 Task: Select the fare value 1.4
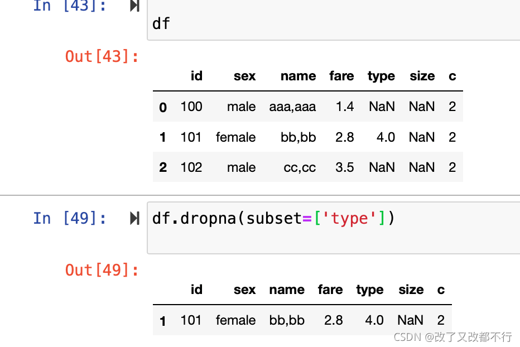345,107
